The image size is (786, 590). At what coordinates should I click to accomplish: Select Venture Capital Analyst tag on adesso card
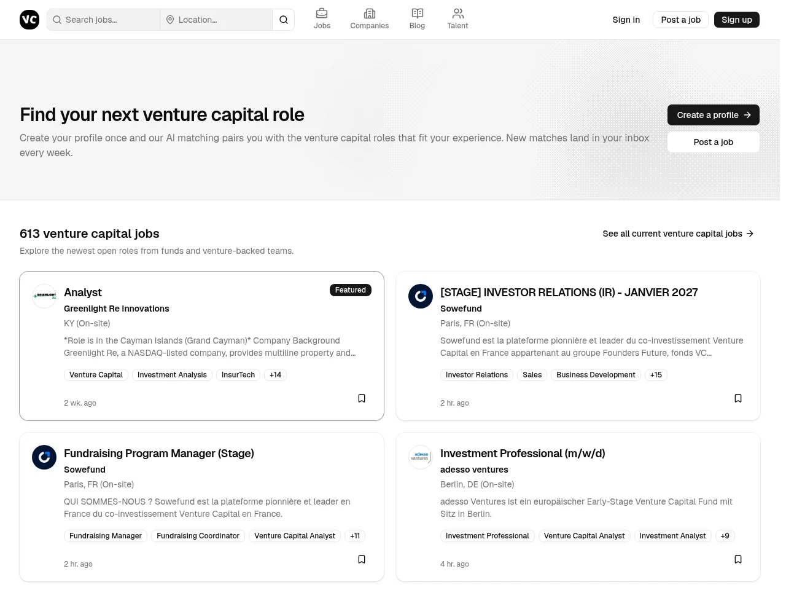click(x=584, y=536)
